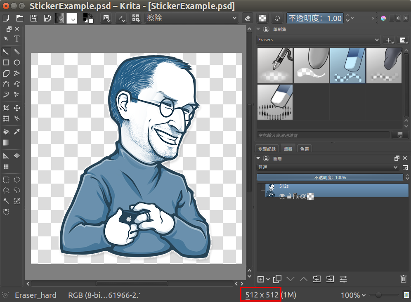
Task: Select the Move layer tool
Action: 17,108
